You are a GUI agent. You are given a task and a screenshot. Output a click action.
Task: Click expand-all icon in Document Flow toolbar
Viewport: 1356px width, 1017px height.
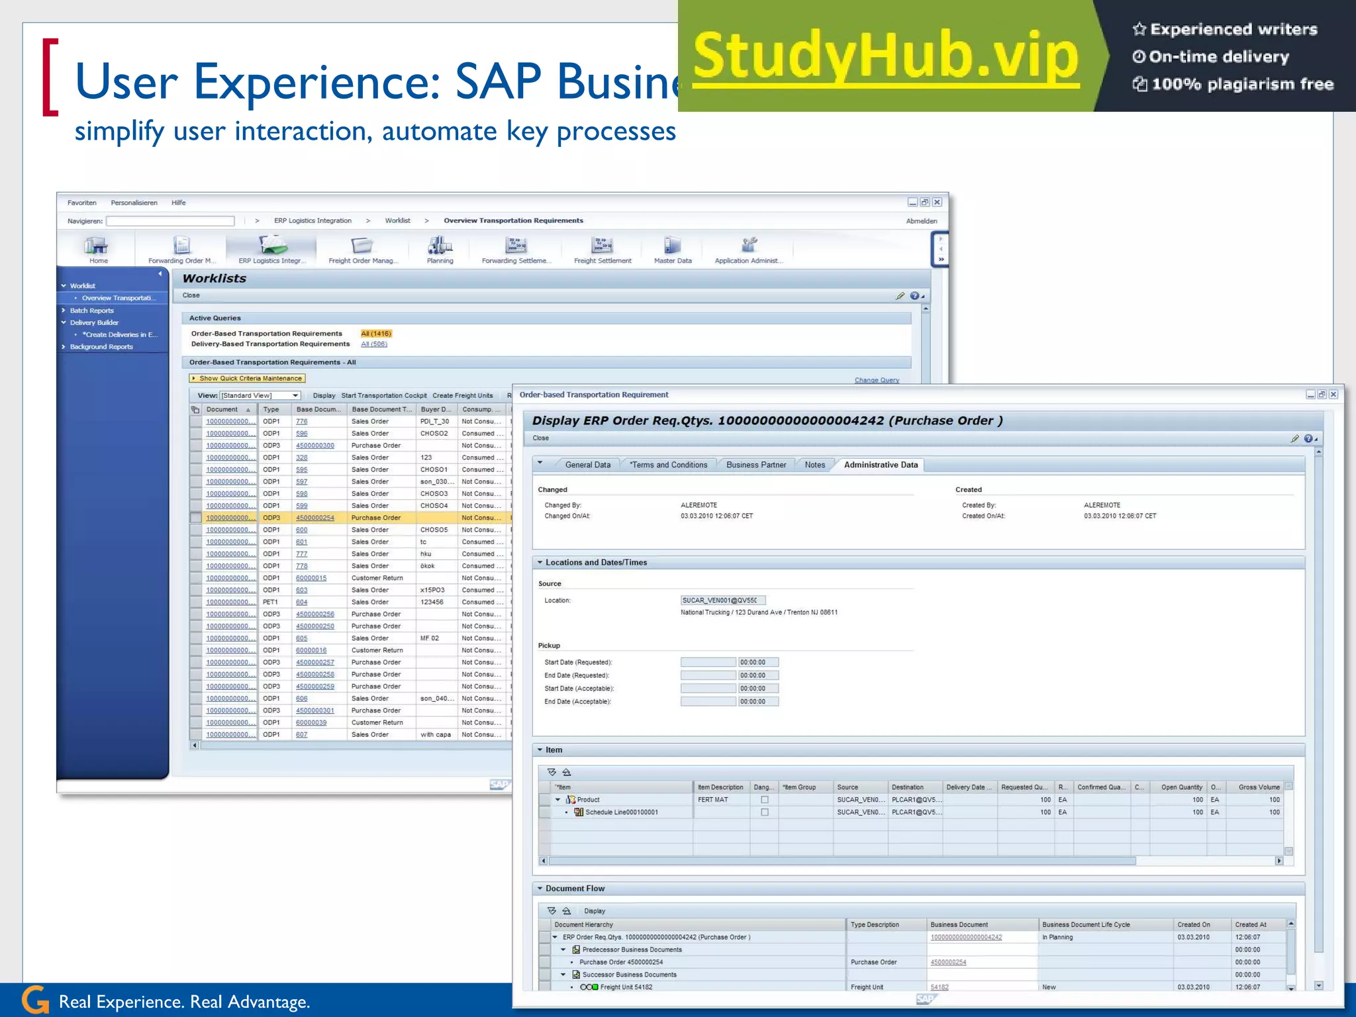pyautogui.click(x=552, y=911)
